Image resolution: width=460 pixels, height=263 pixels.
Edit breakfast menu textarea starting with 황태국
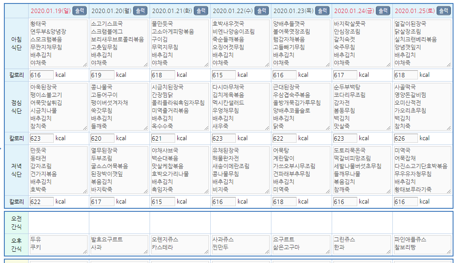(59, 43)
